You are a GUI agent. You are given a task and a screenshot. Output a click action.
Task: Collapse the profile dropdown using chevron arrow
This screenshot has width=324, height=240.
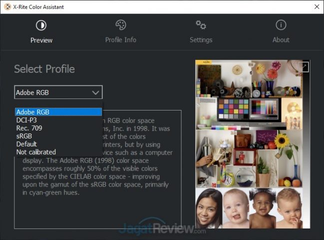click(95, 92)
